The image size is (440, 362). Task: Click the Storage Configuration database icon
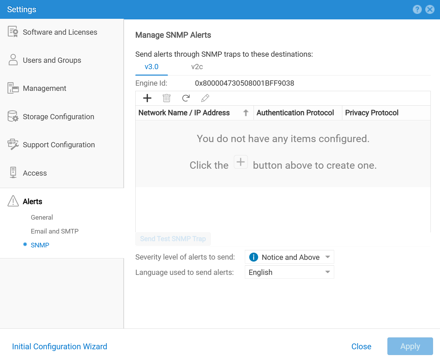(13, 116)
